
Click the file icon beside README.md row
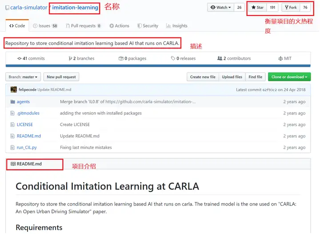[12, 136]
